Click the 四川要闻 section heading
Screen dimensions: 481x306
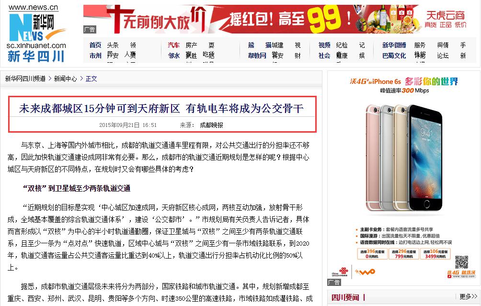(x=345, y=297)
